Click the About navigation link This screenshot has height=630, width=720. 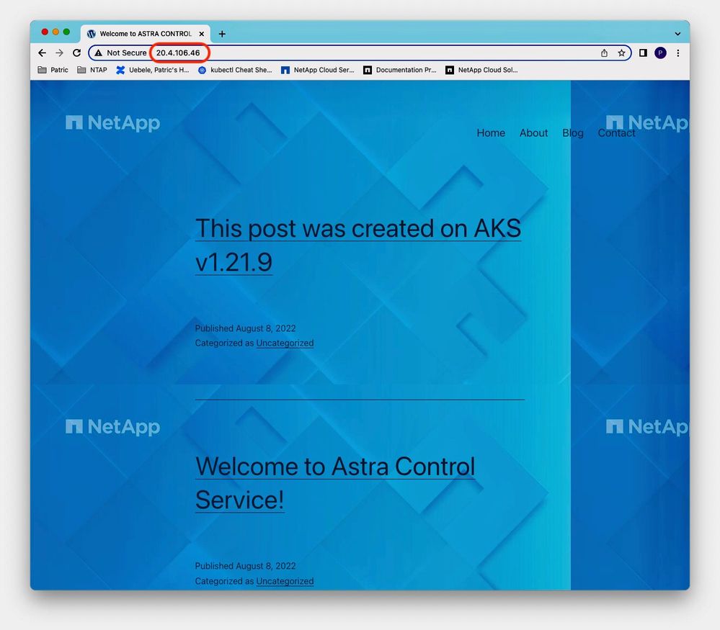533,133
